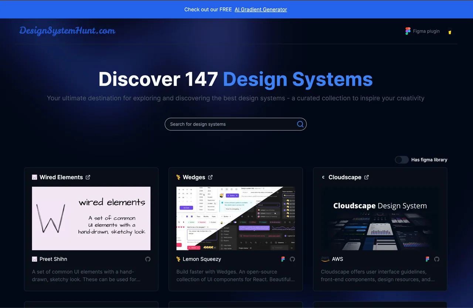Click the AWS logo in Cloudscape card
This screenshot has height=308, width=473.
tap(325, 259)
